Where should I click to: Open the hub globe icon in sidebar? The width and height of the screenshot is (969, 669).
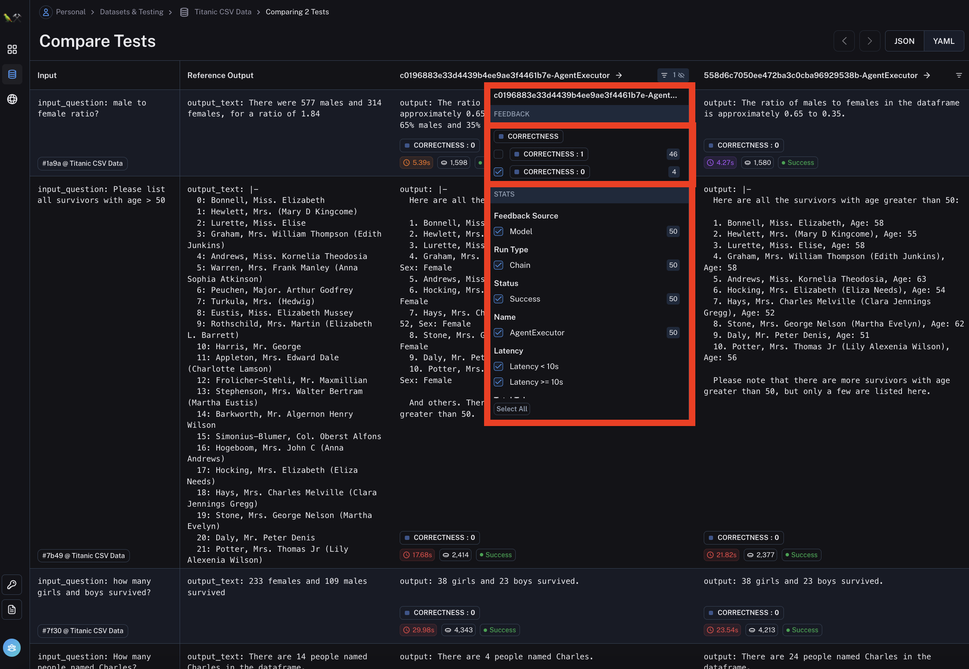click(x=12, y=99)
